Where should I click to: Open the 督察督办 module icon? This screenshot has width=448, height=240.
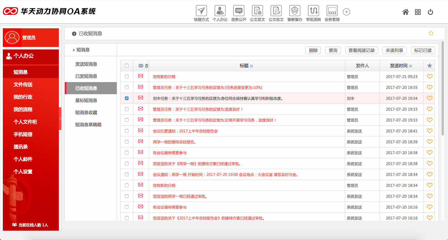point(294,11)
